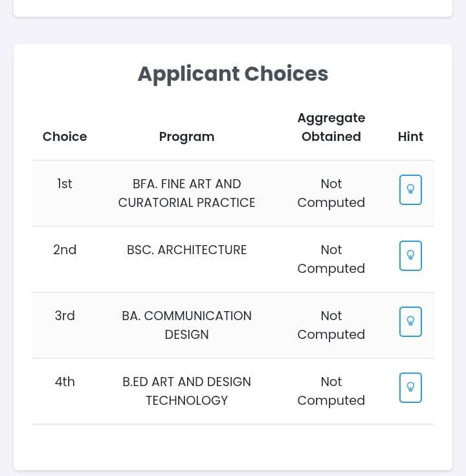This screenshot has width=466, height=476.
Task: Click the Program column header
Action: (187, 137)
